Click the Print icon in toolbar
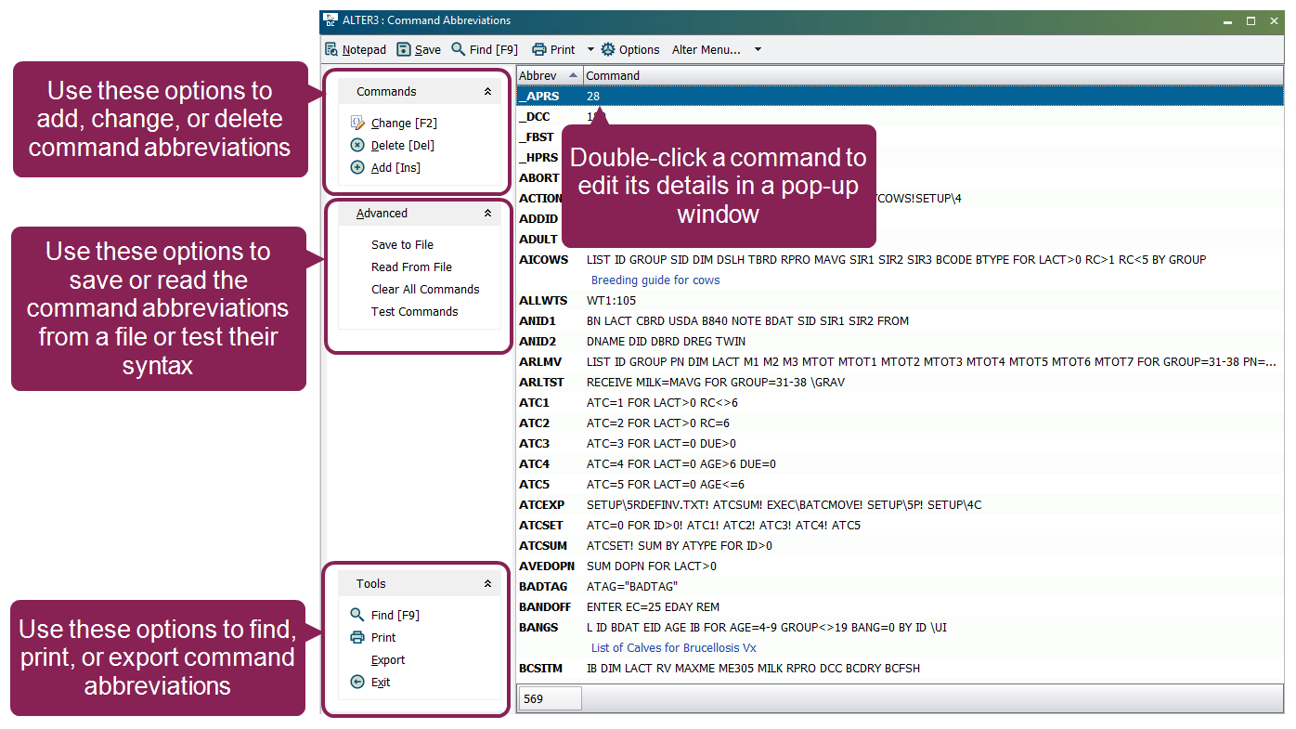 click(x=539, y=49)
